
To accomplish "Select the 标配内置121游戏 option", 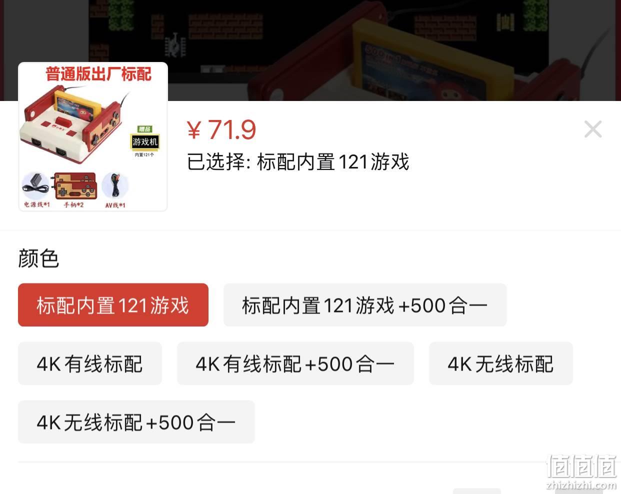I will coord(113,305).
